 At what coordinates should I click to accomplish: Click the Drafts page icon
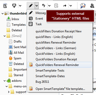(x=10, y=41)
